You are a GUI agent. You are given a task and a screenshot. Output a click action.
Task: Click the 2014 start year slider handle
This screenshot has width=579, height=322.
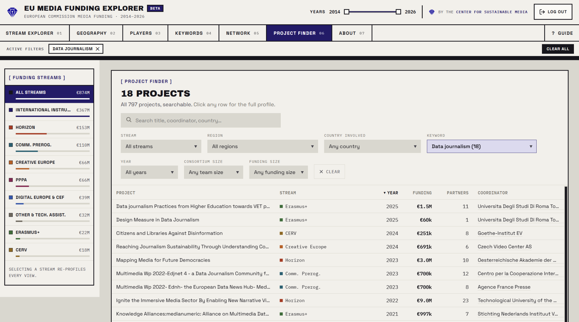coord(347,12)
